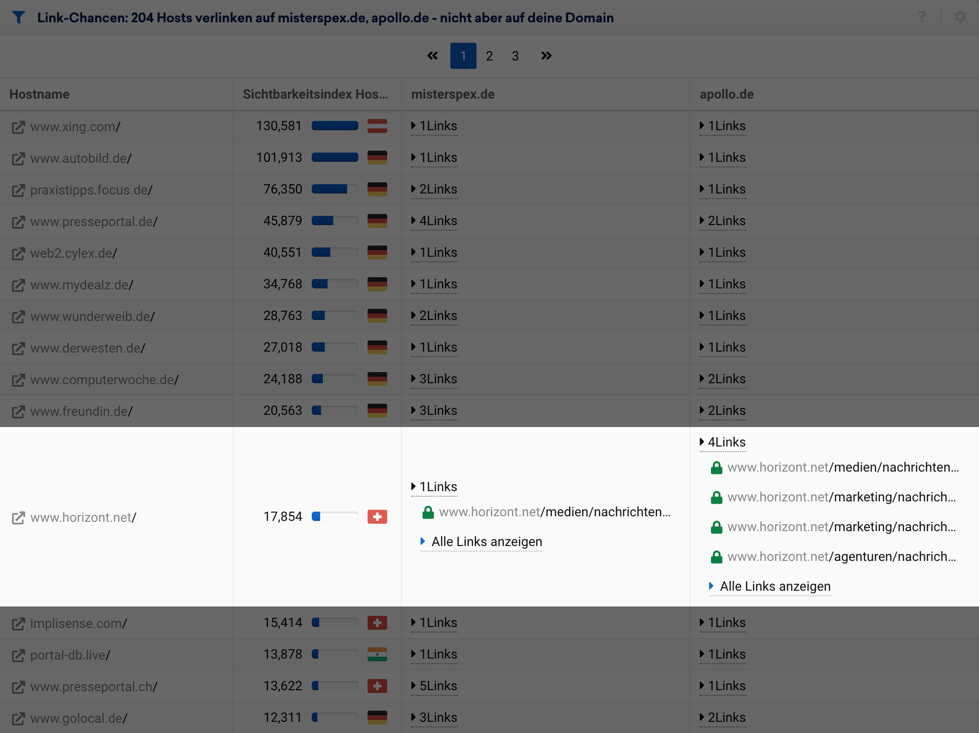
Task: Open the horizont.net agenturen/nachrich link
Action: click(841, 557)
